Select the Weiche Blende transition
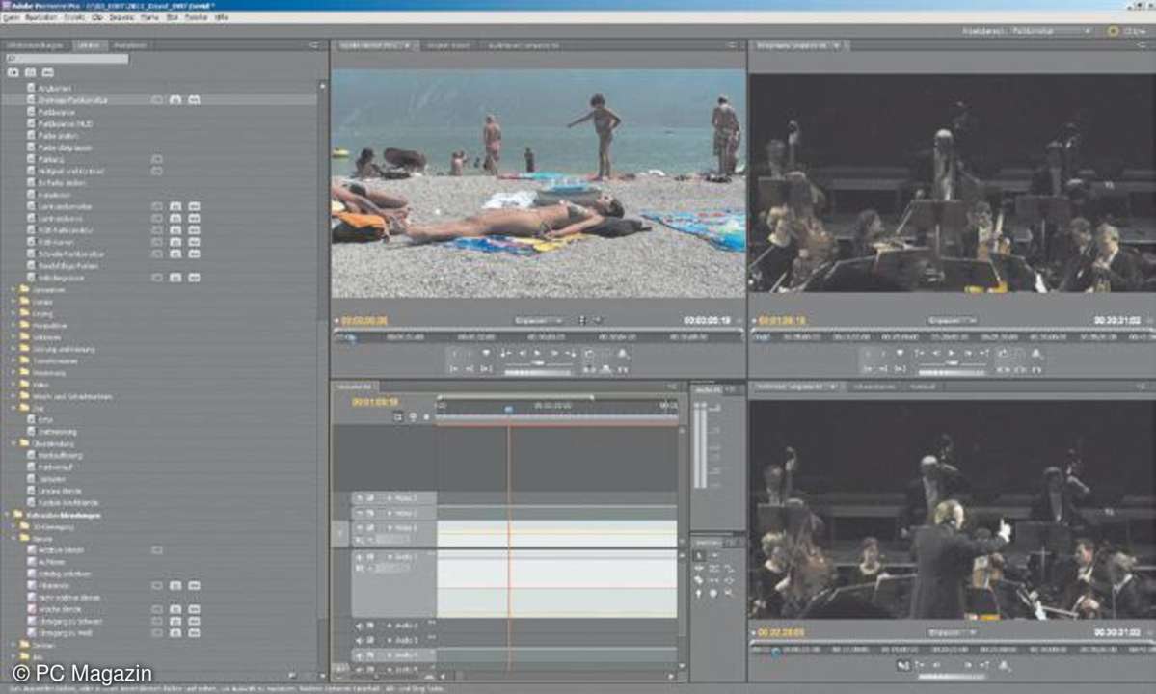This screenshot has width=1156, height=694. coord(60,609)
